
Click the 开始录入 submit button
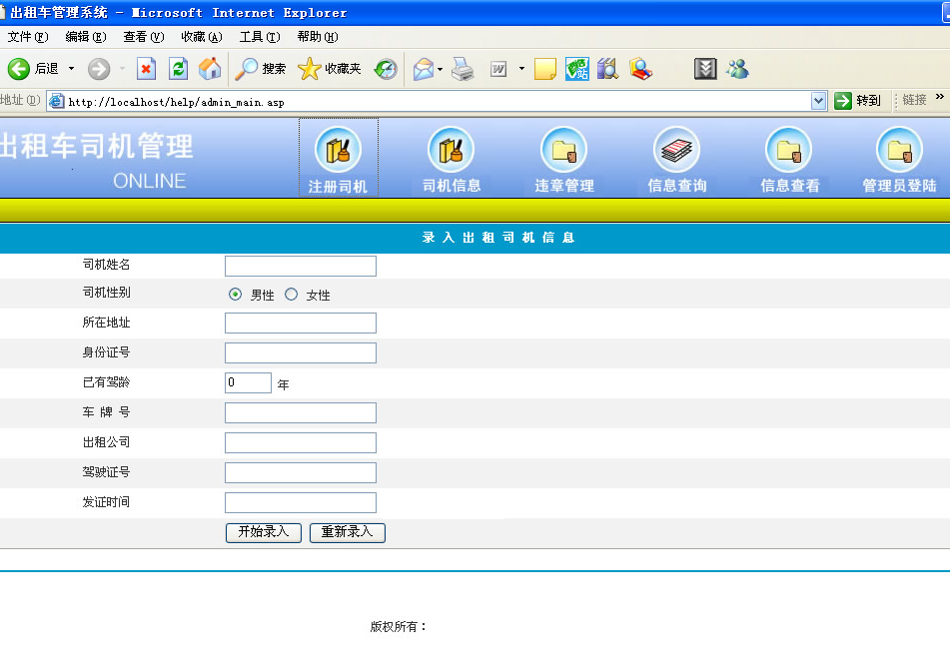pyautogui.click(x=264, y=533)
